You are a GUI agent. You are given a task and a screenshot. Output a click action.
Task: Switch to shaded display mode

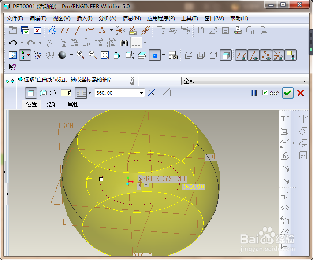226,55
